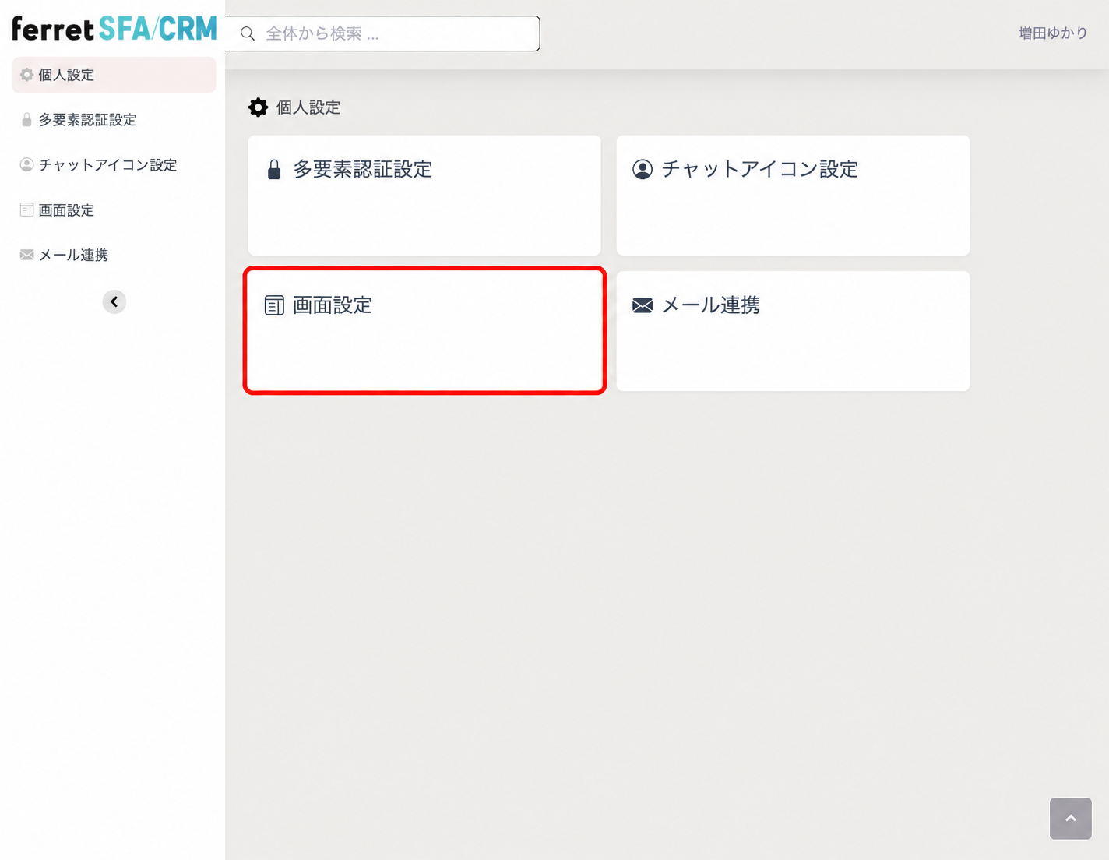The height and width of the screenshot is (860, 1109).
Task: Click the gear icon in the page heading
Action: (x=259, y=107)
